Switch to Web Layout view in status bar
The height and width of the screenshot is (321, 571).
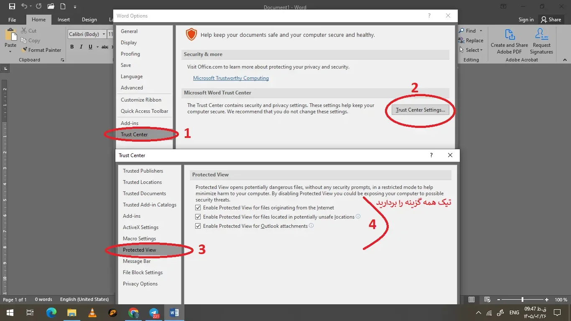point(487,300)
